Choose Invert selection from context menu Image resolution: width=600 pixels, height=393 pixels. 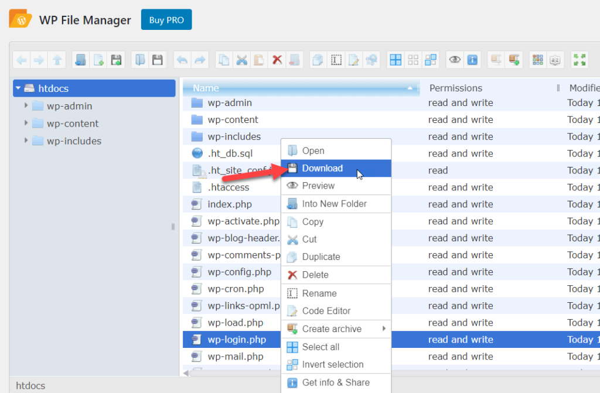coord(336,365)
